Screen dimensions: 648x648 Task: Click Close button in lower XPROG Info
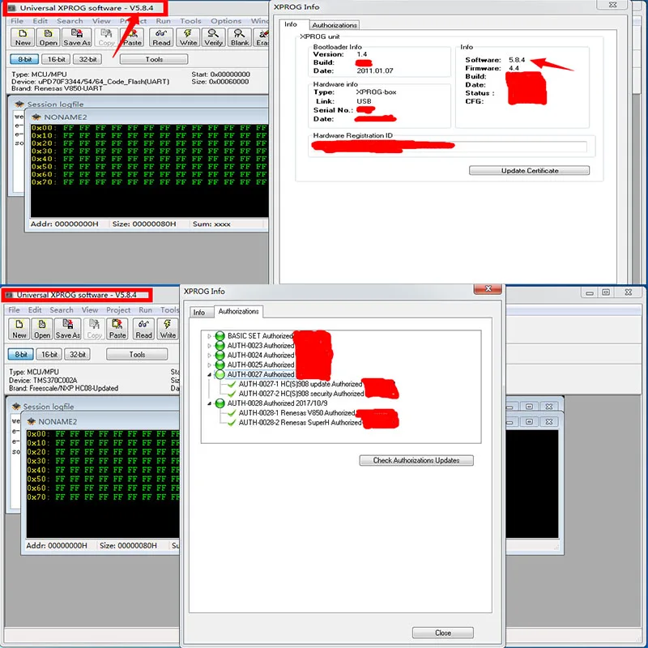tap(442, 633)
